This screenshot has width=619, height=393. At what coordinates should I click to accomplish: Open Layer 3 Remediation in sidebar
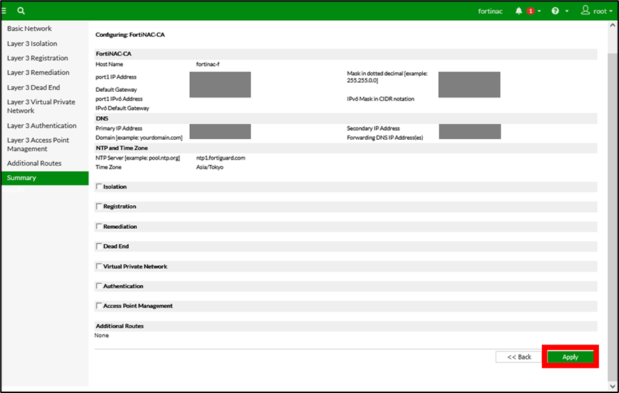pos(38,72)
